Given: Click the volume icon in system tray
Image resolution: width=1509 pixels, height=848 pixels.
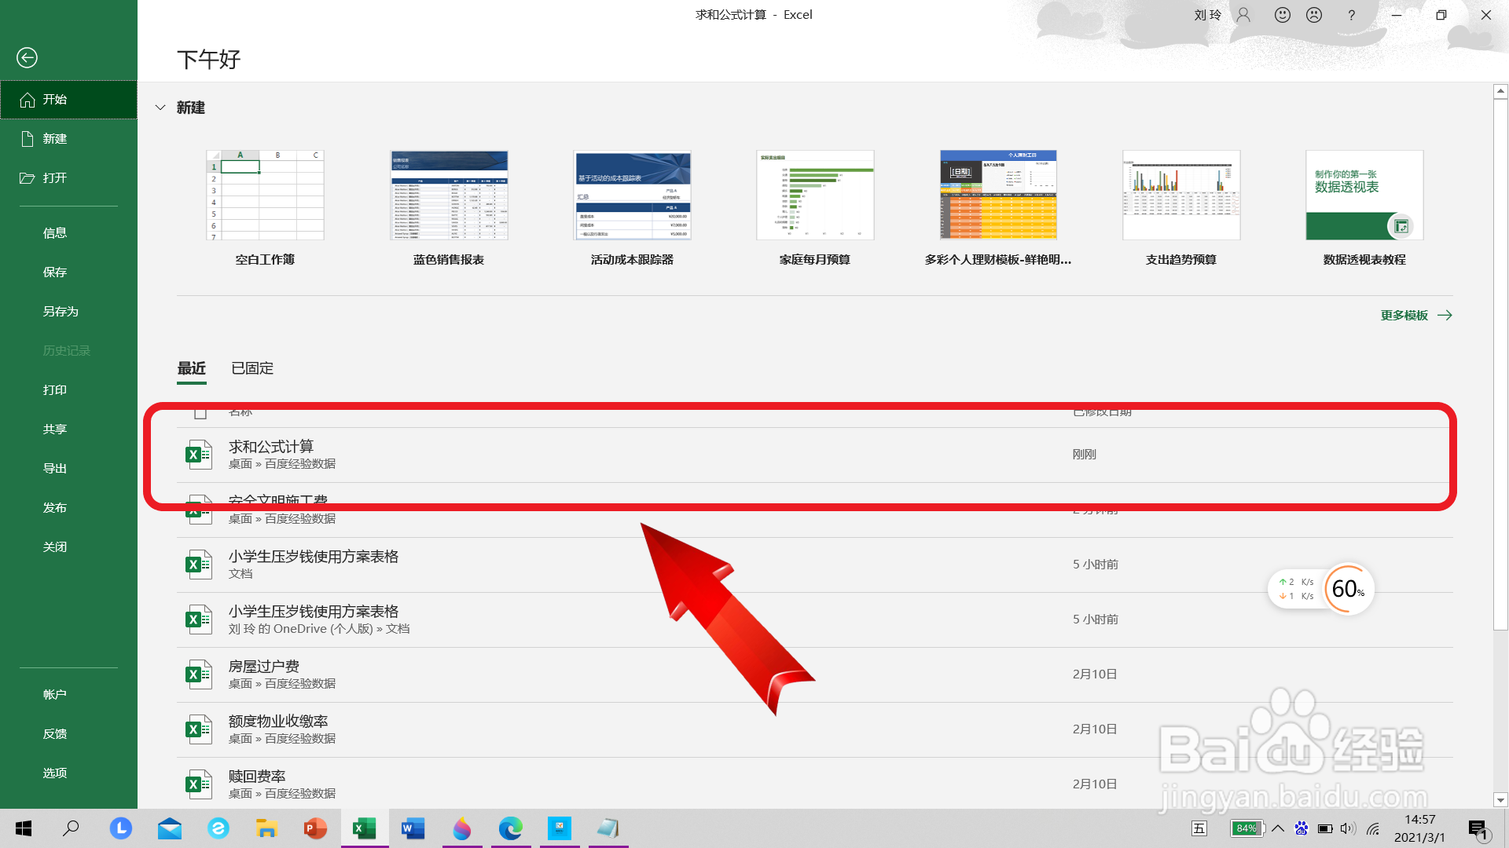Looking at the screenshot, I should click(x=1348, y=828).
